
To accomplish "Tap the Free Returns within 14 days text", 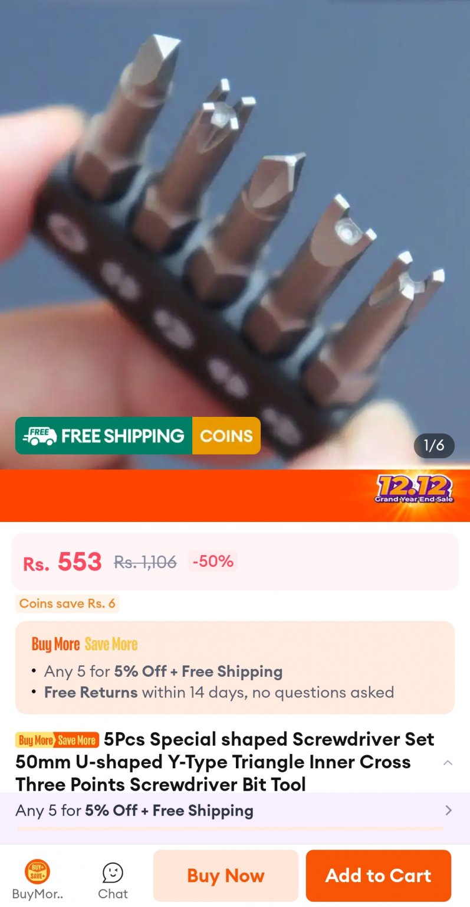I will coord(219,692).
